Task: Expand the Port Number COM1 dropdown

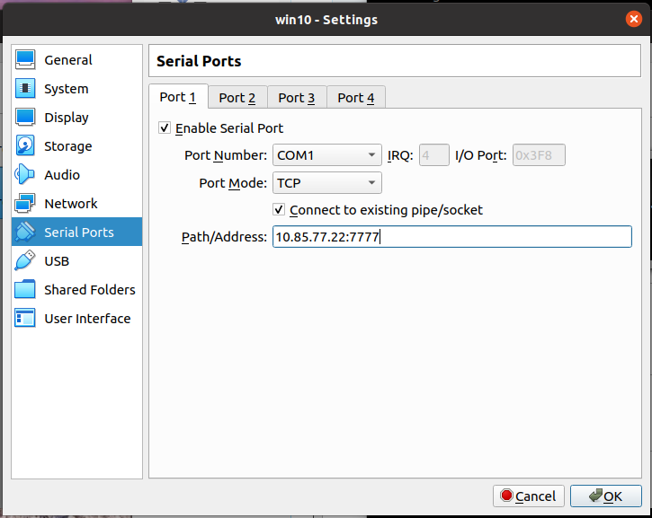Action: point(327,155)
